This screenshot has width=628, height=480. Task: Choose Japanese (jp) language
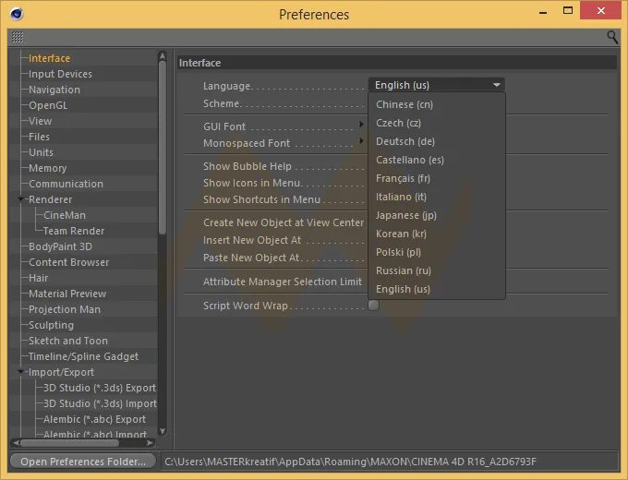pos(405,215)
